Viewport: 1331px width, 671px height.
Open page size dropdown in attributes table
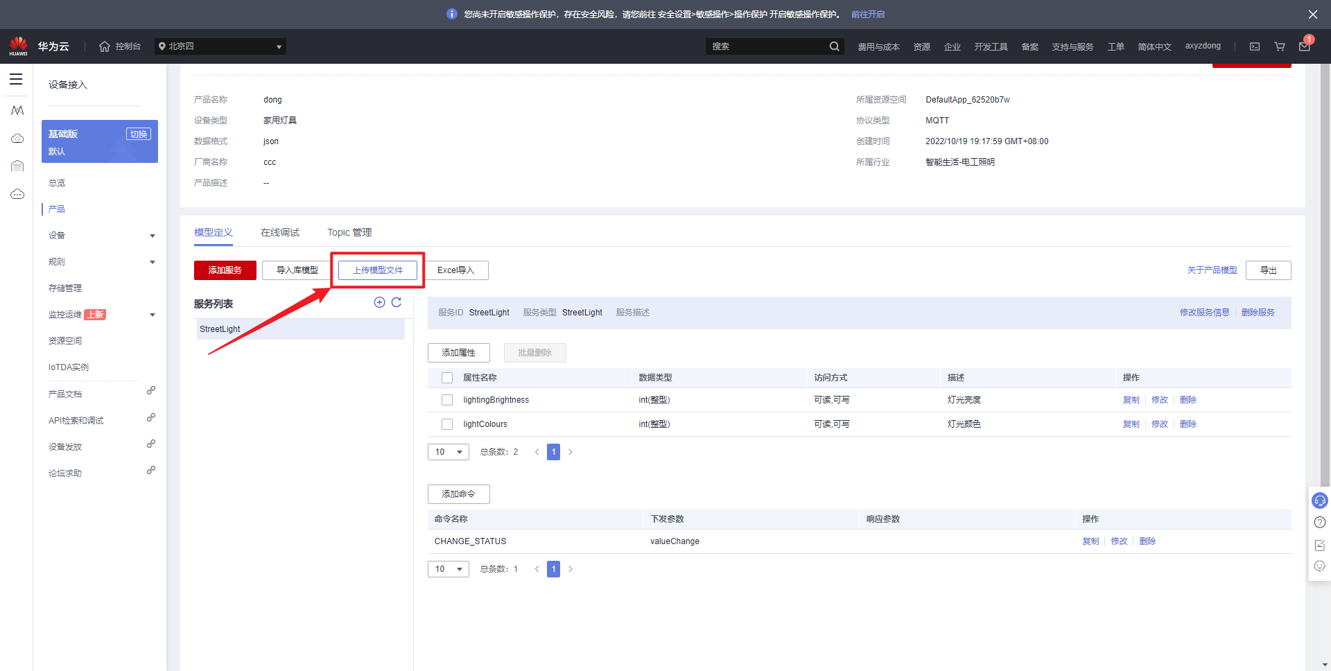[x=449, y=452]
